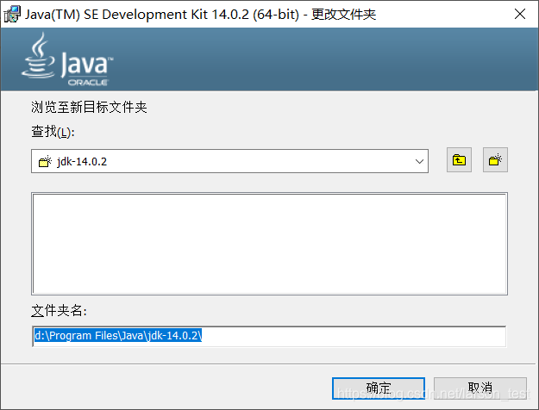
Task: Close the change folder dialog window
Action: point(520,14)
